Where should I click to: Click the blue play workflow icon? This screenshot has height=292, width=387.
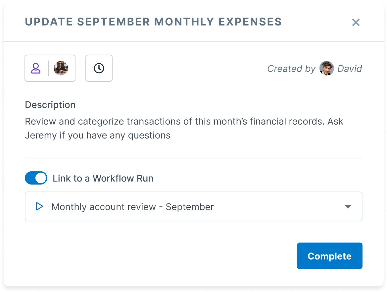pyautogui.click(x=39, y=206)
